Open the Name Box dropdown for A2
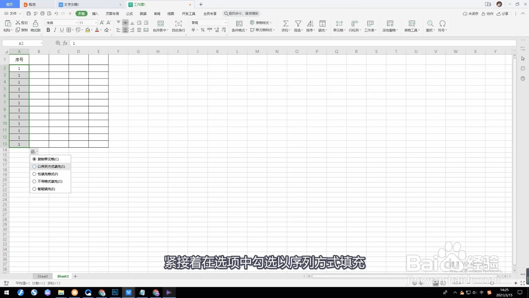 42,43
